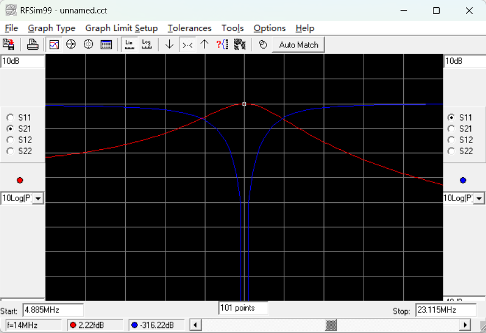Click the up arrow marker icon
486x333 pixels.
coord(204,44)
